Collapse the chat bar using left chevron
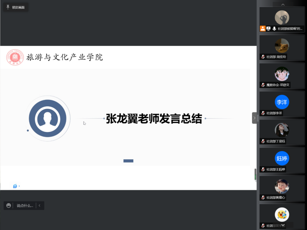This screenshot has height=230, width=307. (40, 205)
